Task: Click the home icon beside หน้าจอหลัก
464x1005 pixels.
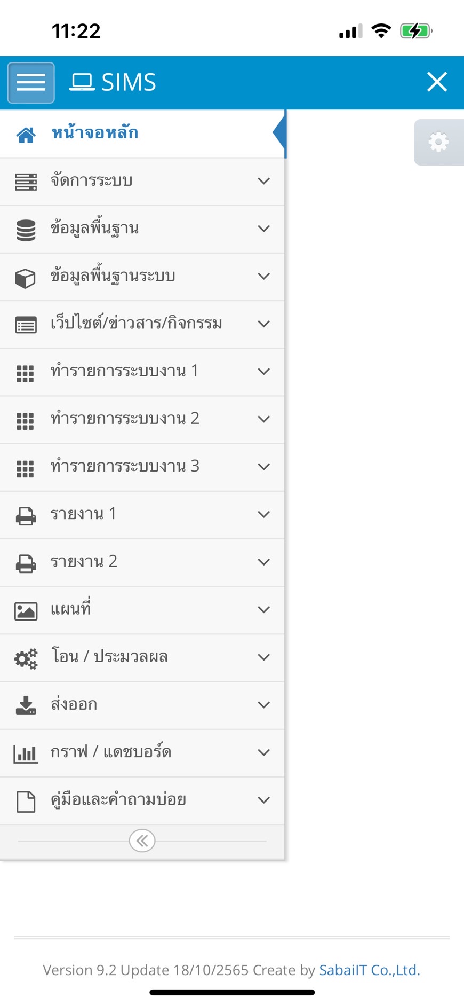Action: (x=26, y=135)
